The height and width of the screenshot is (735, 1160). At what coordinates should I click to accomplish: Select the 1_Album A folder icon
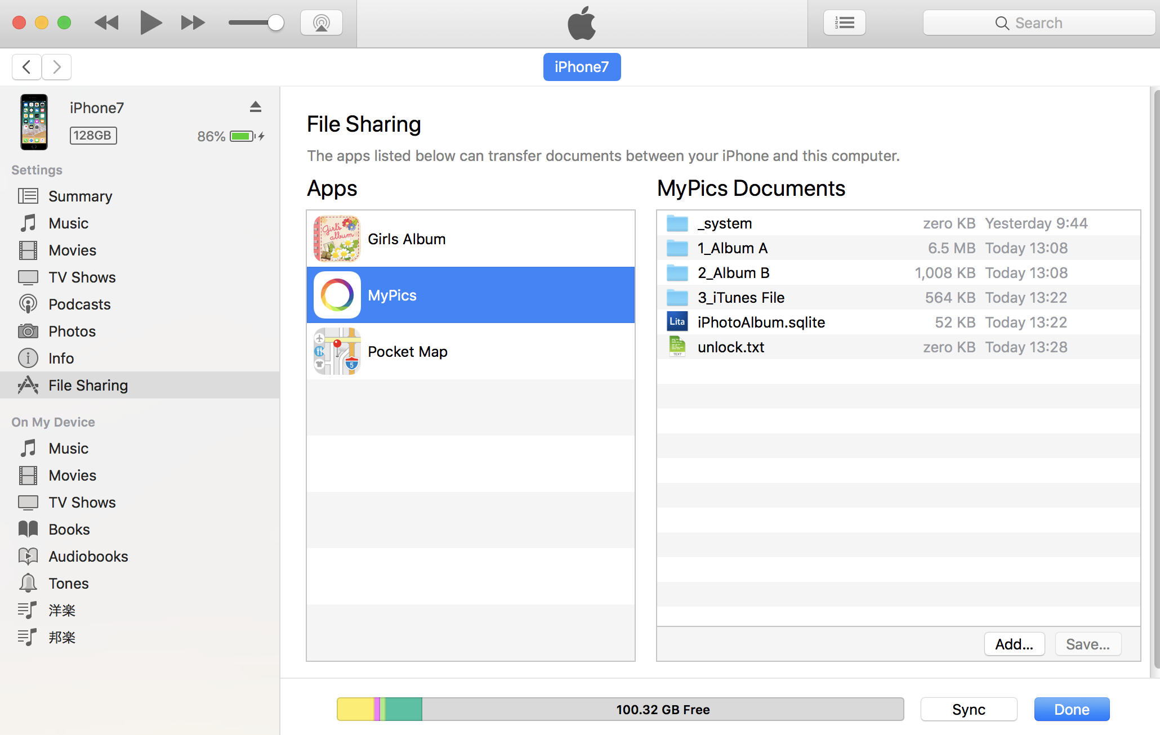point(677,248)
